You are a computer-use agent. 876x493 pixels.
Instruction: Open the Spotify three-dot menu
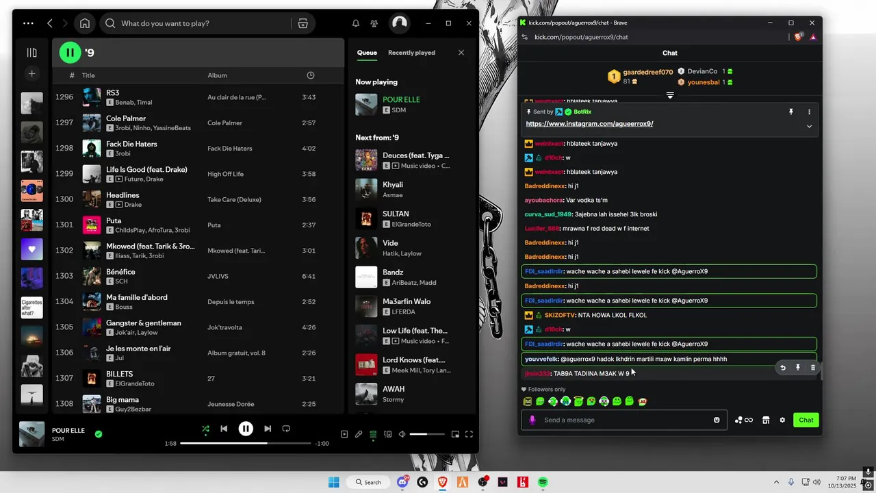[x=28, y=23]
